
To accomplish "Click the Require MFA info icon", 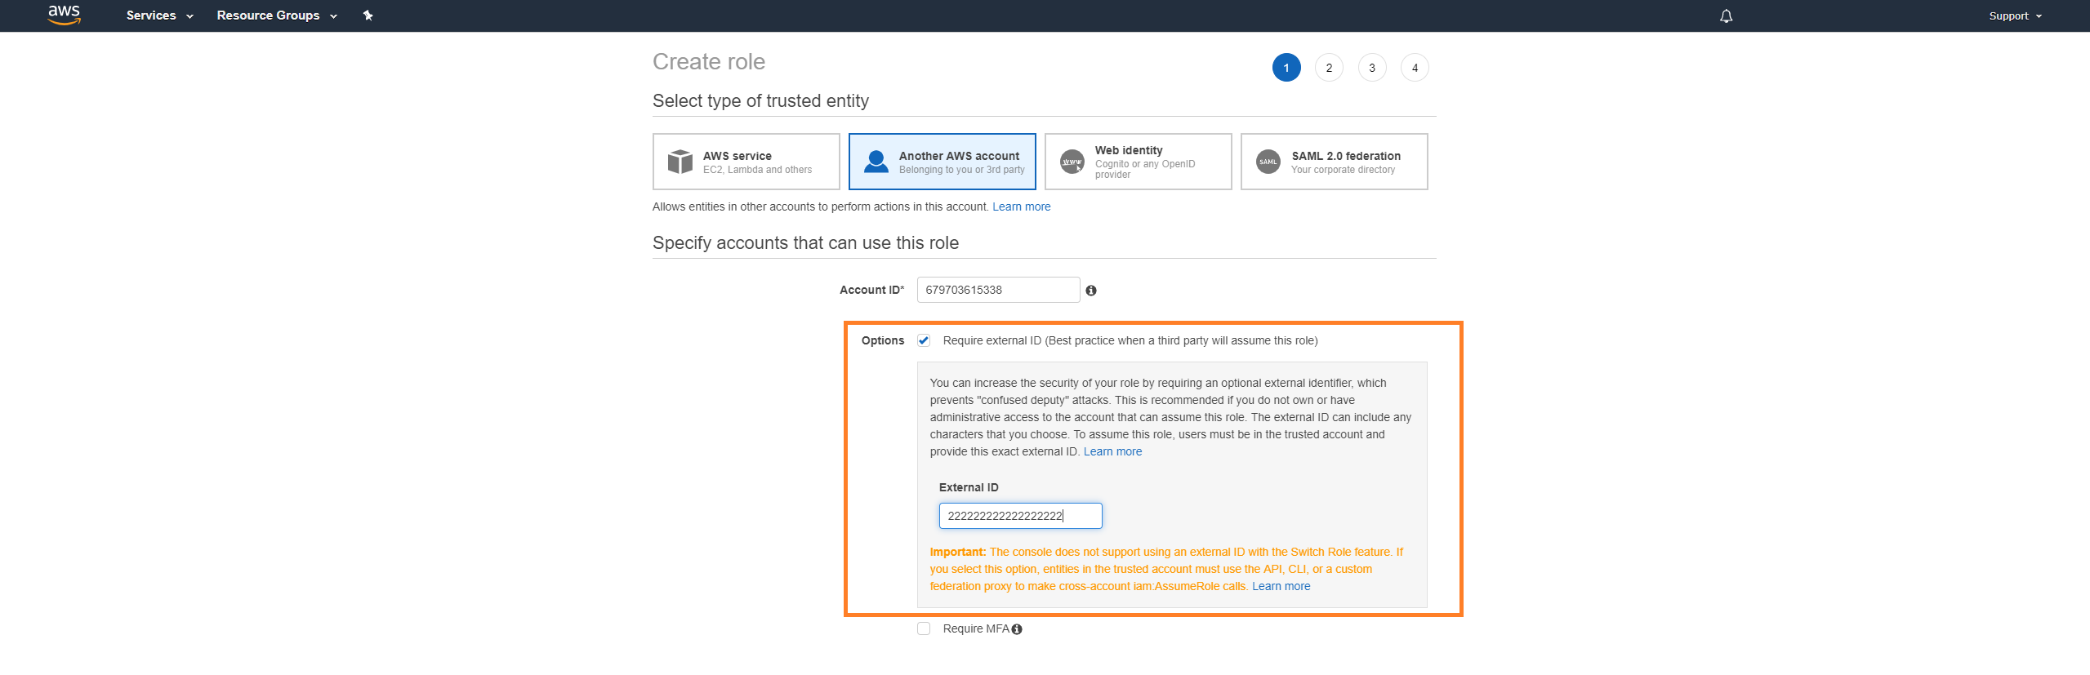I will click(x=1017, y=629).
